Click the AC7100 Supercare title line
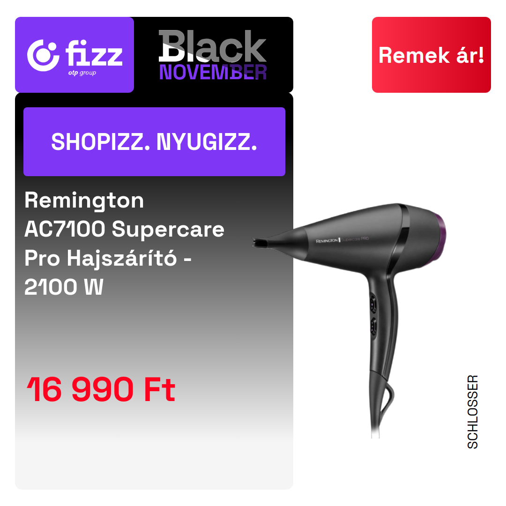This screenshot has height=506, width=506. [124, 229]
